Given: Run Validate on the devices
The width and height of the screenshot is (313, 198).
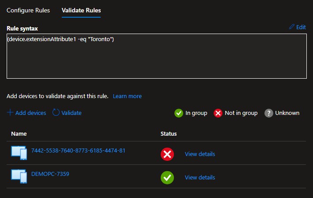Looking at the screenshot, I should [72, 113].
